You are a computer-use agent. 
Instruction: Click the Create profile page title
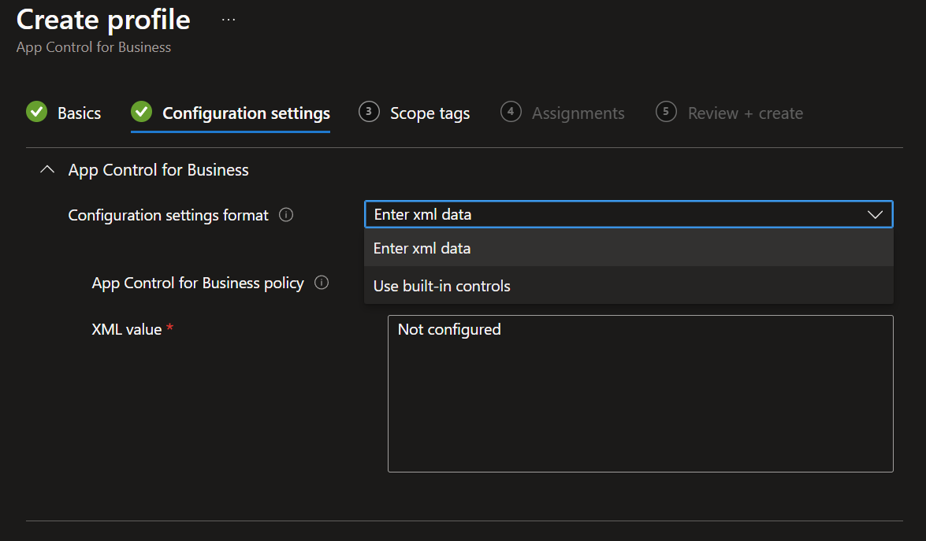click(103, 20)
